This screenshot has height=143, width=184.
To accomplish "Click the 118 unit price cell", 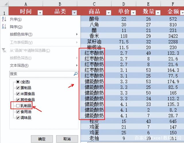I will coord(124,36).
